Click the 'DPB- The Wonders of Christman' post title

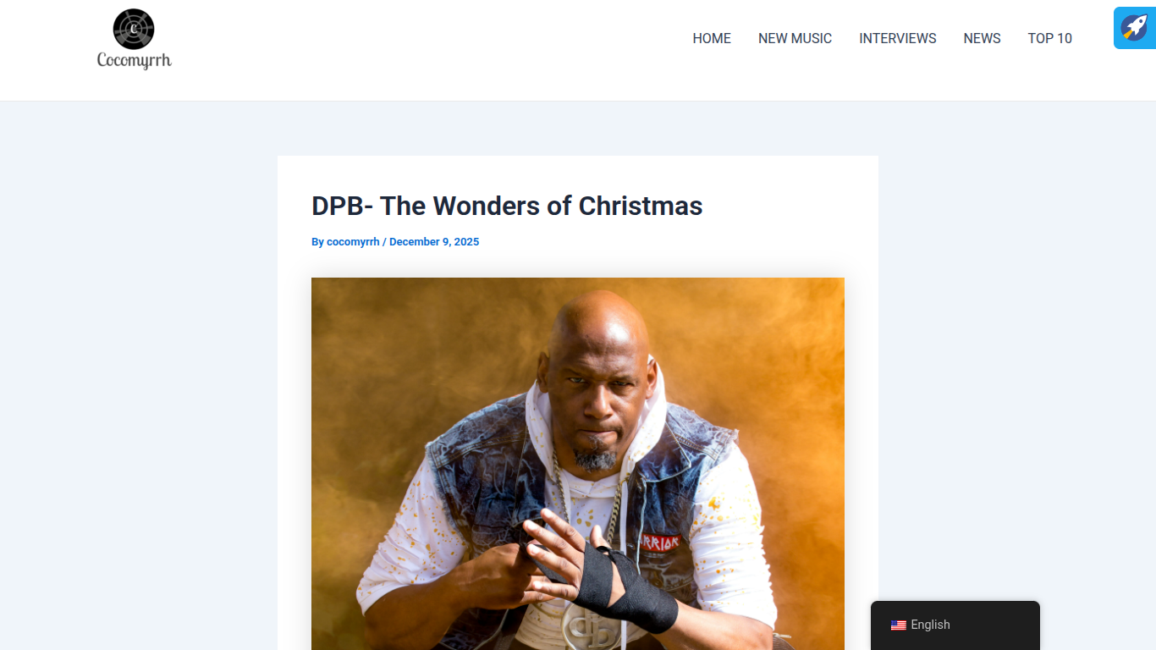pyautogui.click(x=507, y=206)
